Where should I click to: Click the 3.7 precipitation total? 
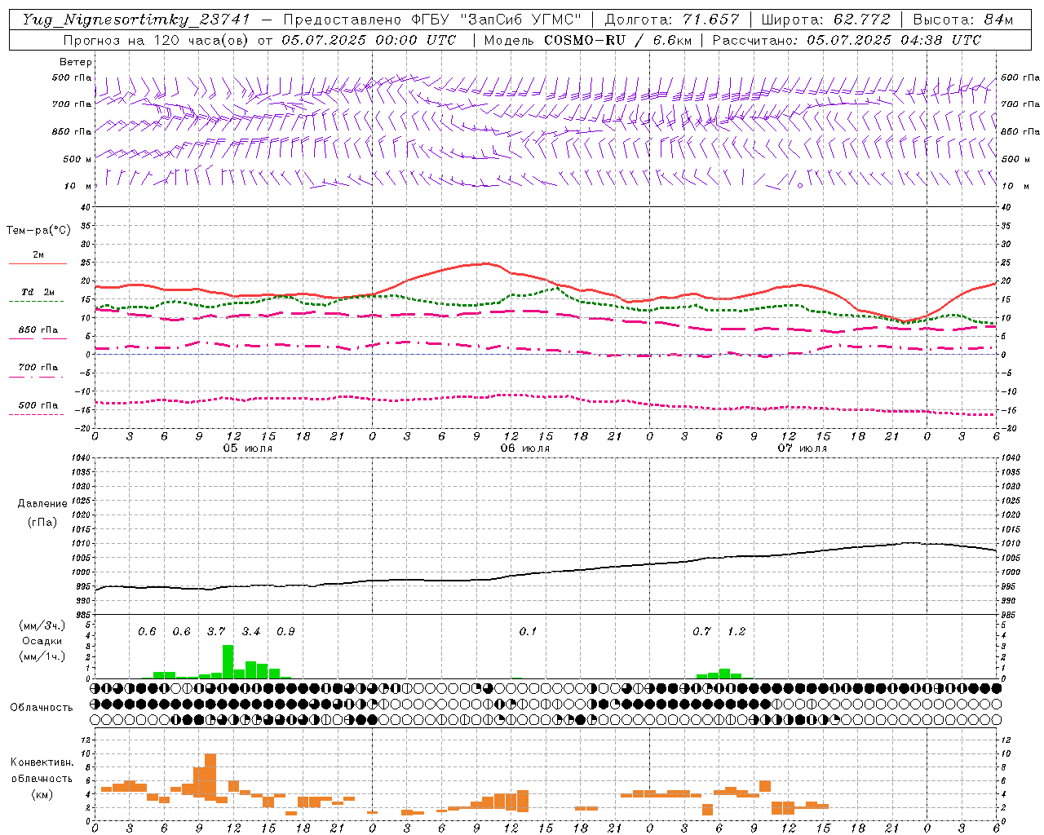pos(216,632)
